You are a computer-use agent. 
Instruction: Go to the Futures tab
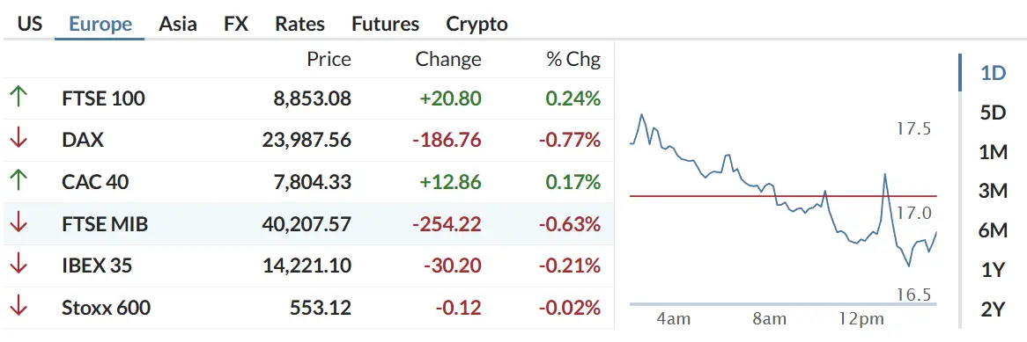coord(385,25)
